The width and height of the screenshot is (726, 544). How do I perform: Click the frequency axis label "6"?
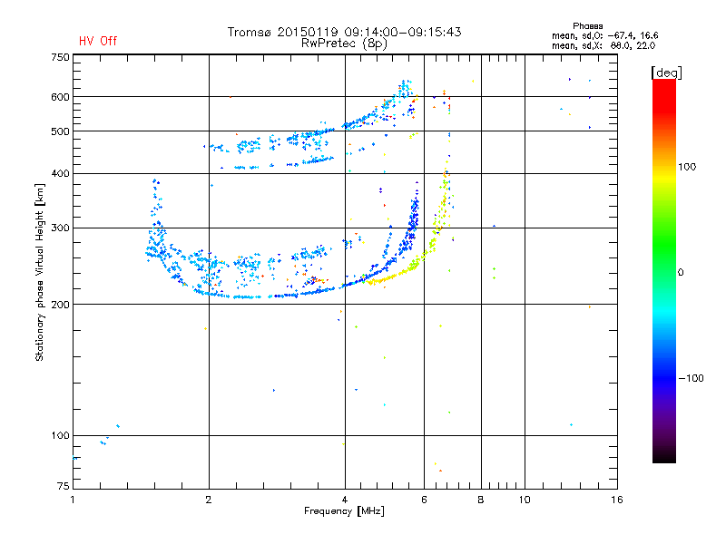[424, 500]
